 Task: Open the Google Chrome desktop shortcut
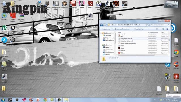pos(176,53)
